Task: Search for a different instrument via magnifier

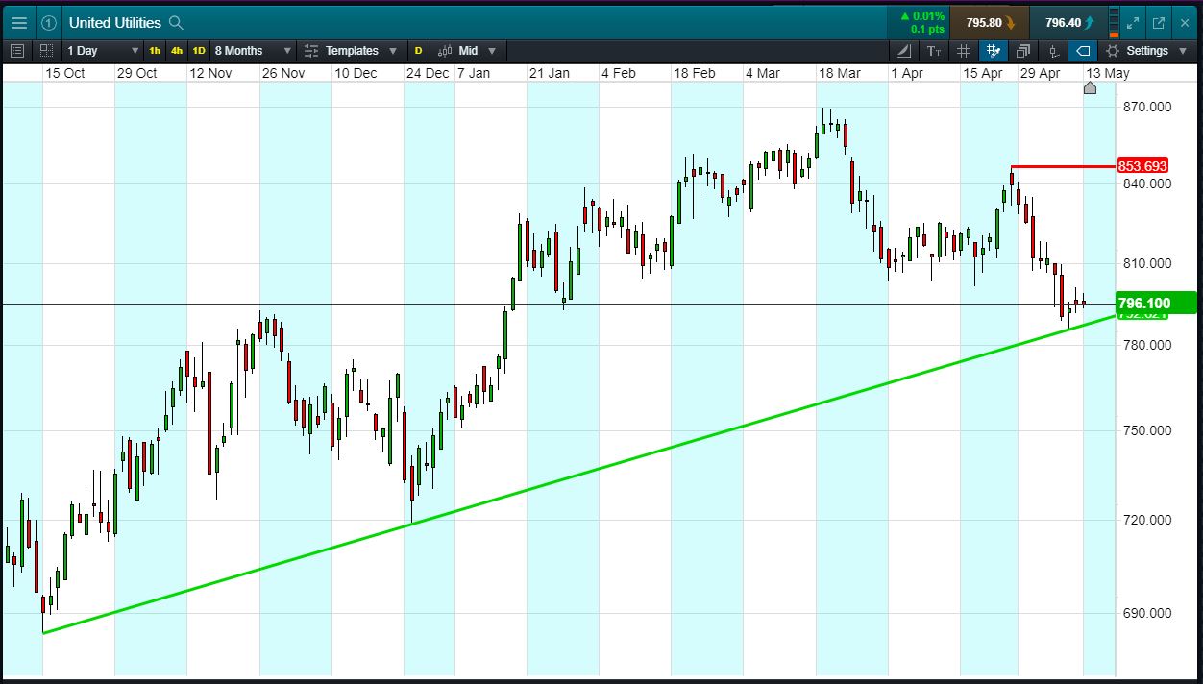Action: click(175, 22)
